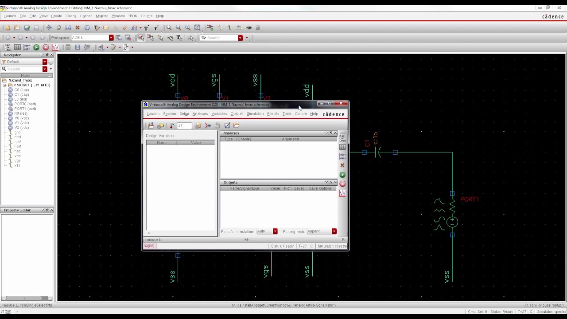567x319 pixels.
Task: Toggle the round button beside Navigator Default filter
Action: (x=50, y=62)
